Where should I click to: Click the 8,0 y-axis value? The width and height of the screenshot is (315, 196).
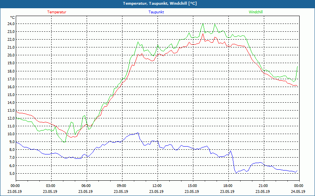(12, 150)
